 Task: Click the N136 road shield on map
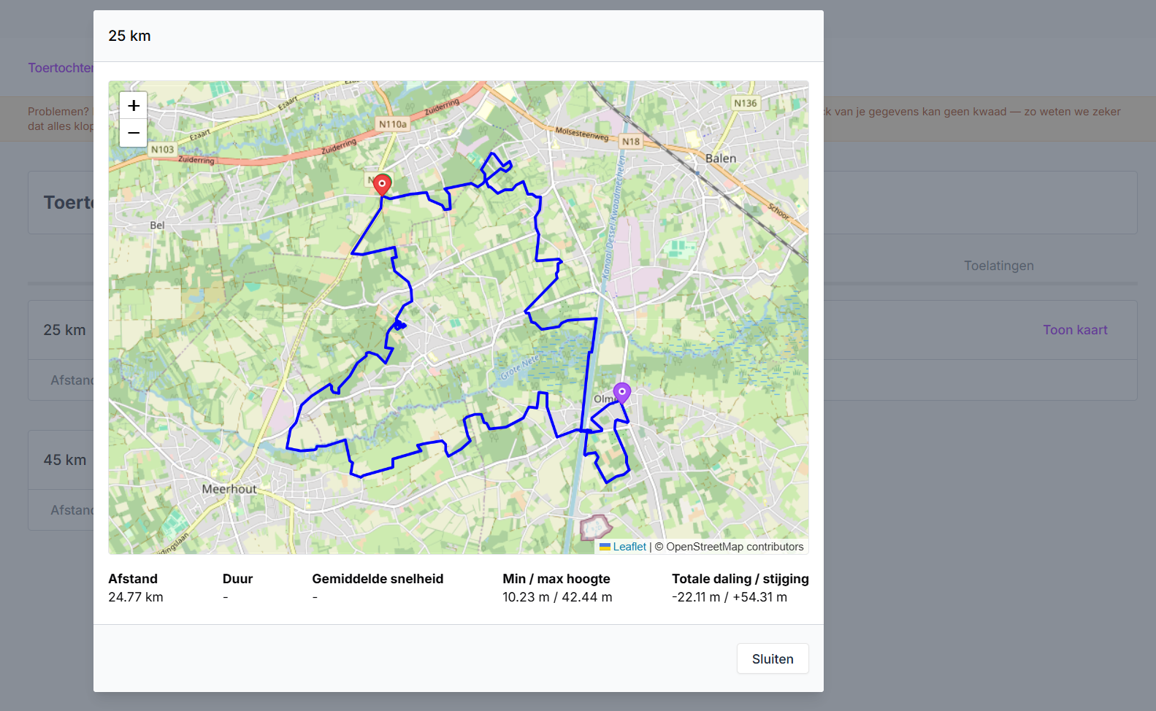745,103
